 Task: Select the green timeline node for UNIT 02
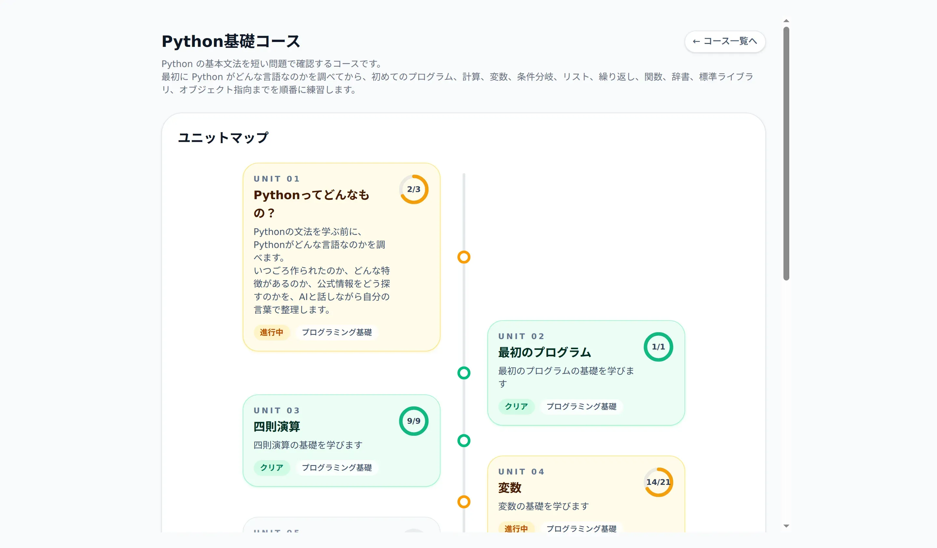464,373
